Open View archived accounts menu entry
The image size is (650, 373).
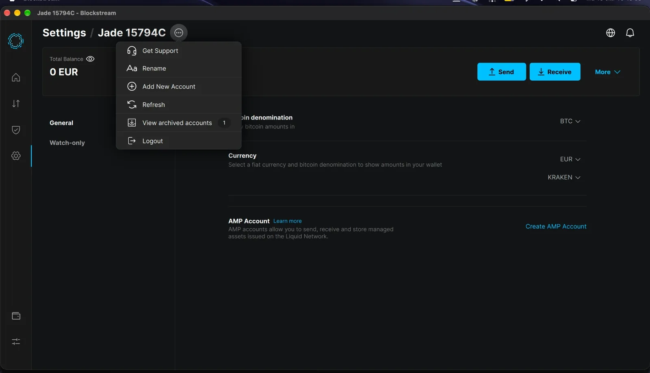click(x=179, y=123)
